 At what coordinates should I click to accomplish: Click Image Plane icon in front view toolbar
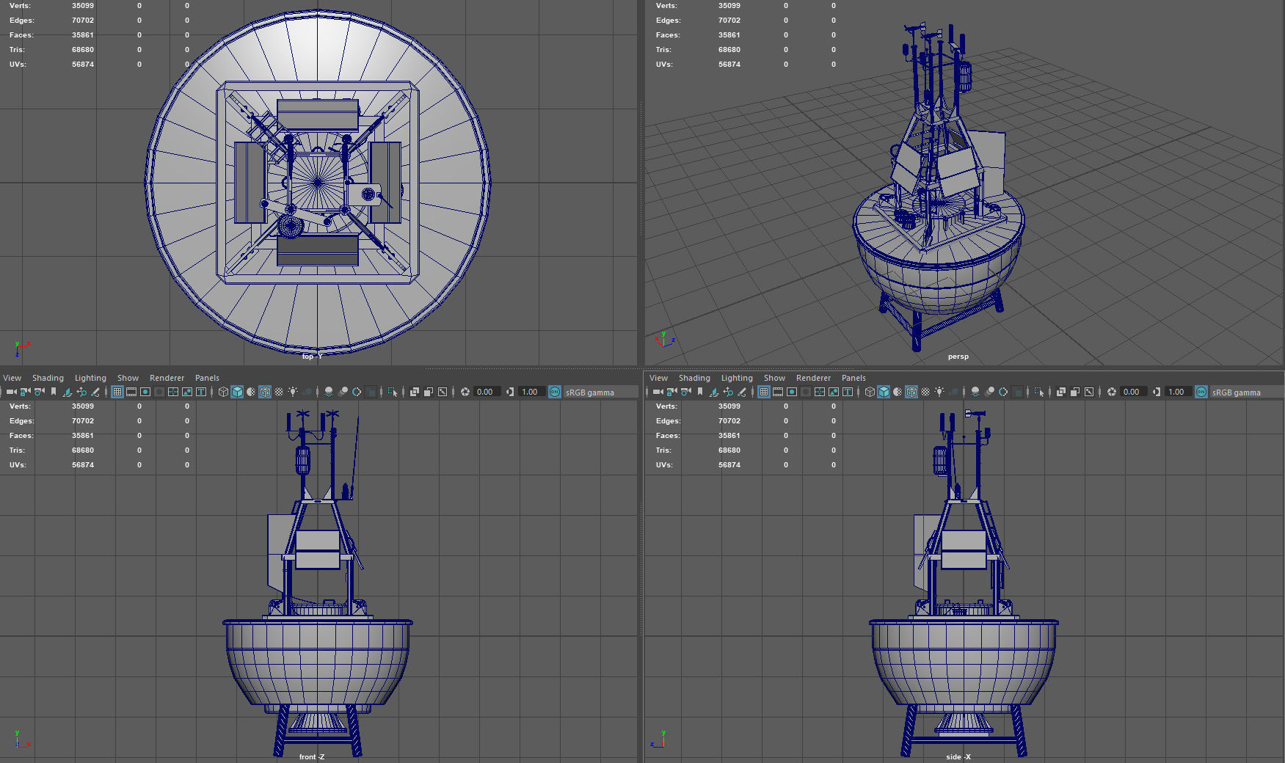[x=68, y=392]
